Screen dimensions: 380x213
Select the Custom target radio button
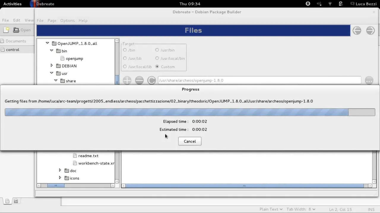click(x=157, y=67)
